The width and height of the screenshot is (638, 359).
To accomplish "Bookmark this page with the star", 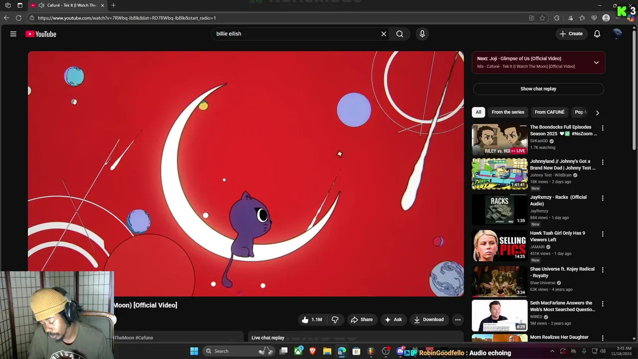I will [x=542, y=18].
